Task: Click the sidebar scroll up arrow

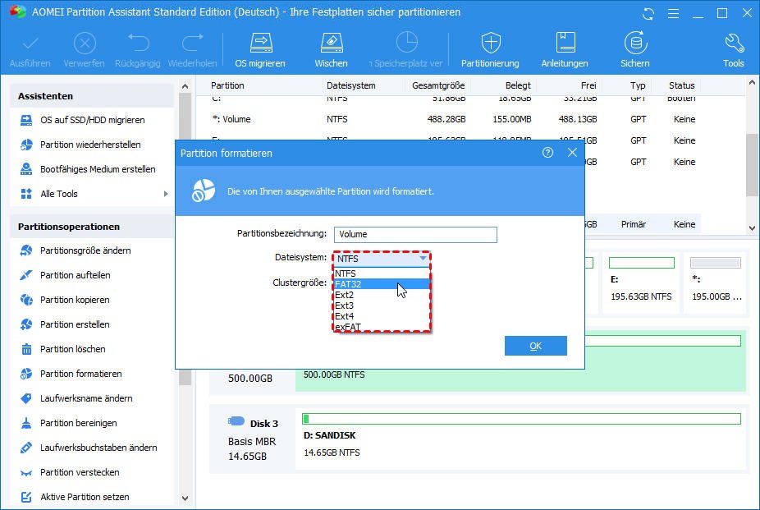Action: [185, 86]
